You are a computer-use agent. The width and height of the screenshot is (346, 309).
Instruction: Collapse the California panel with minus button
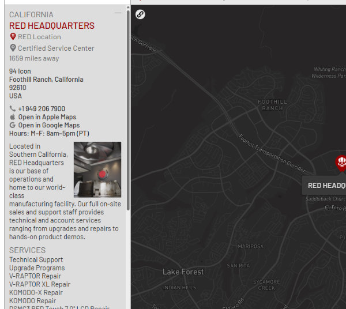click(x=118, y=13)
